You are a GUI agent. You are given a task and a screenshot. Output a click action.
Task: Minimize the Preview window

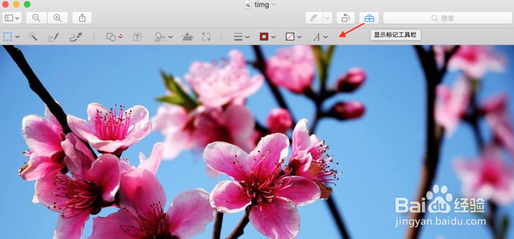[x=16, y=5]
